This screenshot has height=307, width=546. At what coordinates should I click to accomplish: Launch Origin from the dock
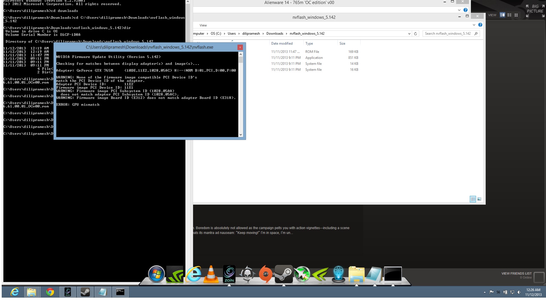tap(266, 274)
